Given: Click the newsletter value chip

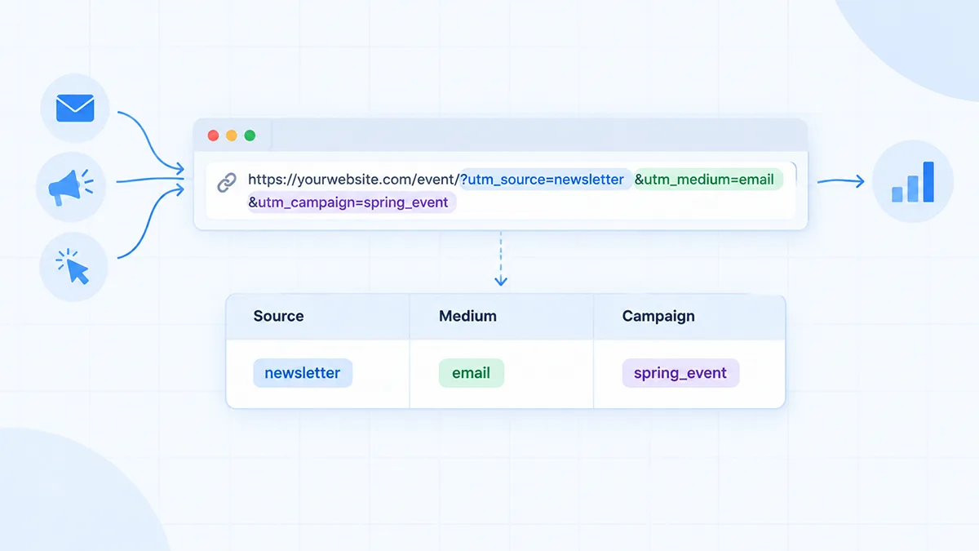Looking at the screenshot, I should (x=303, y=373).
